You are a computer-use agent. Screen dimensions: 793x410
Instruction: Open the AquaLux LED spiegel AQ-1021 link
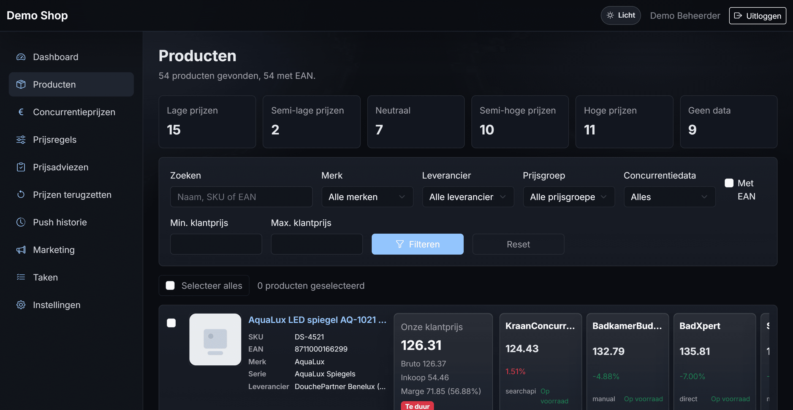coord(317,320)
